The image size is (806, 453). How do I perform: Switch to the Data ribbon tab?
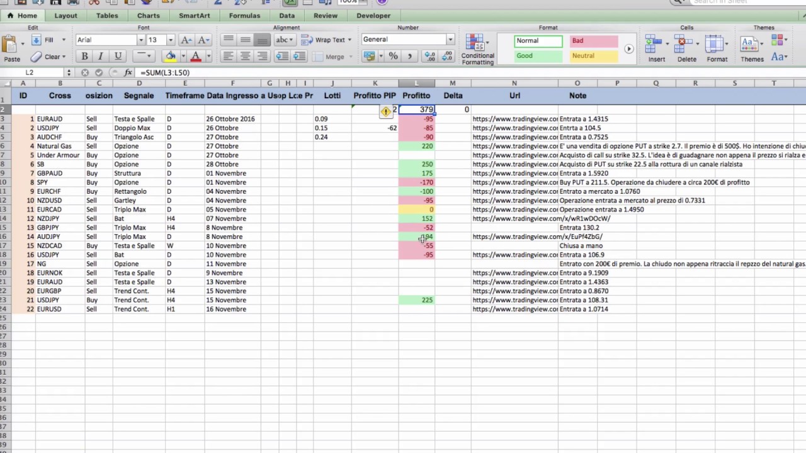click(287, 16)
